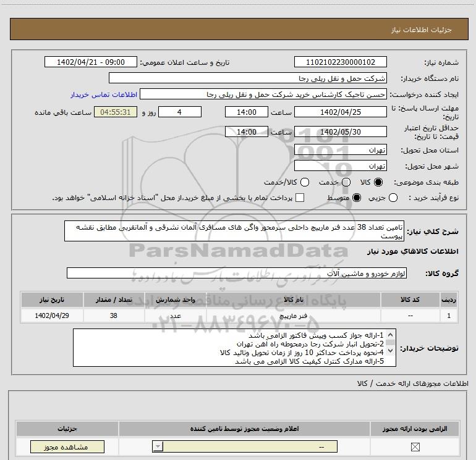The width and height of the screenshot is (476, 460).
Task: Click the countdown timer 04:55:31
Action: tap(116, 112)
